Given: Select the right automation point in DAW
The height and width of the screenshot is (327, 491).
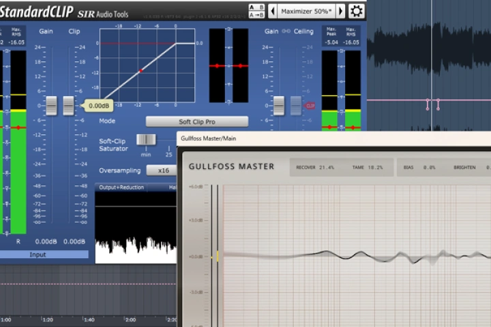Looking at the screenshot, I should pyautogui.click(x=438, y=104).
